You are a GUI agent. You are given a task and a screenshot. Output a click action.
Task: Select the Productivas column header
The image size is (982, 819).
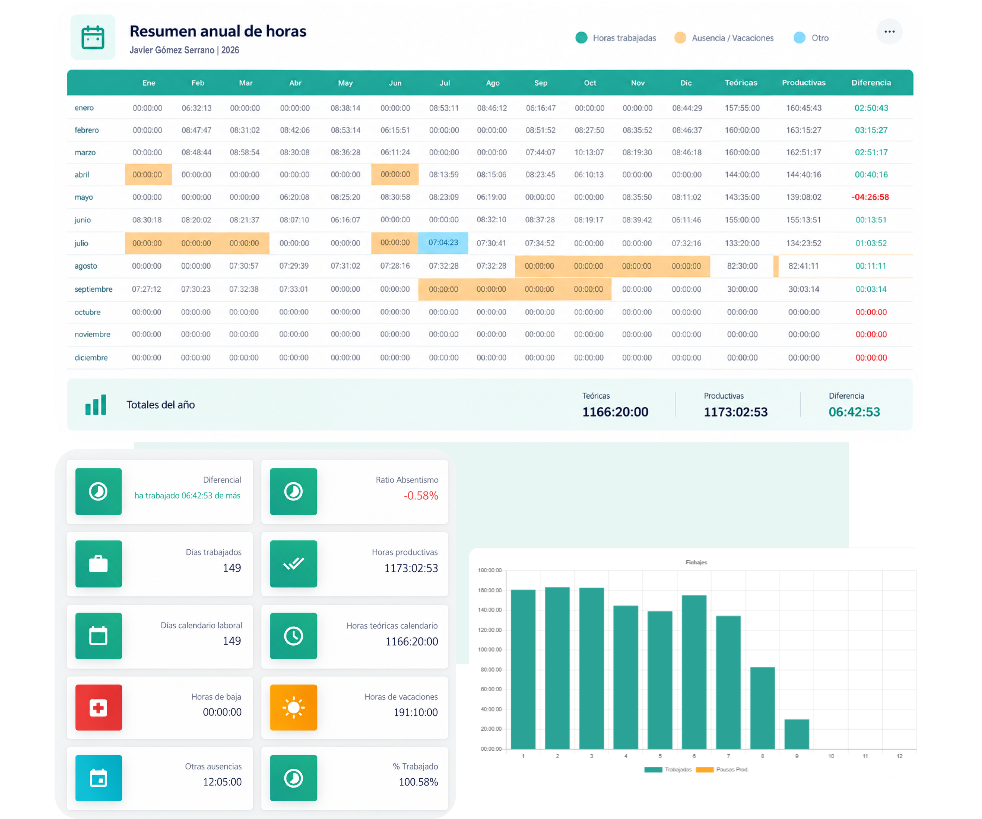pos(804,83)
